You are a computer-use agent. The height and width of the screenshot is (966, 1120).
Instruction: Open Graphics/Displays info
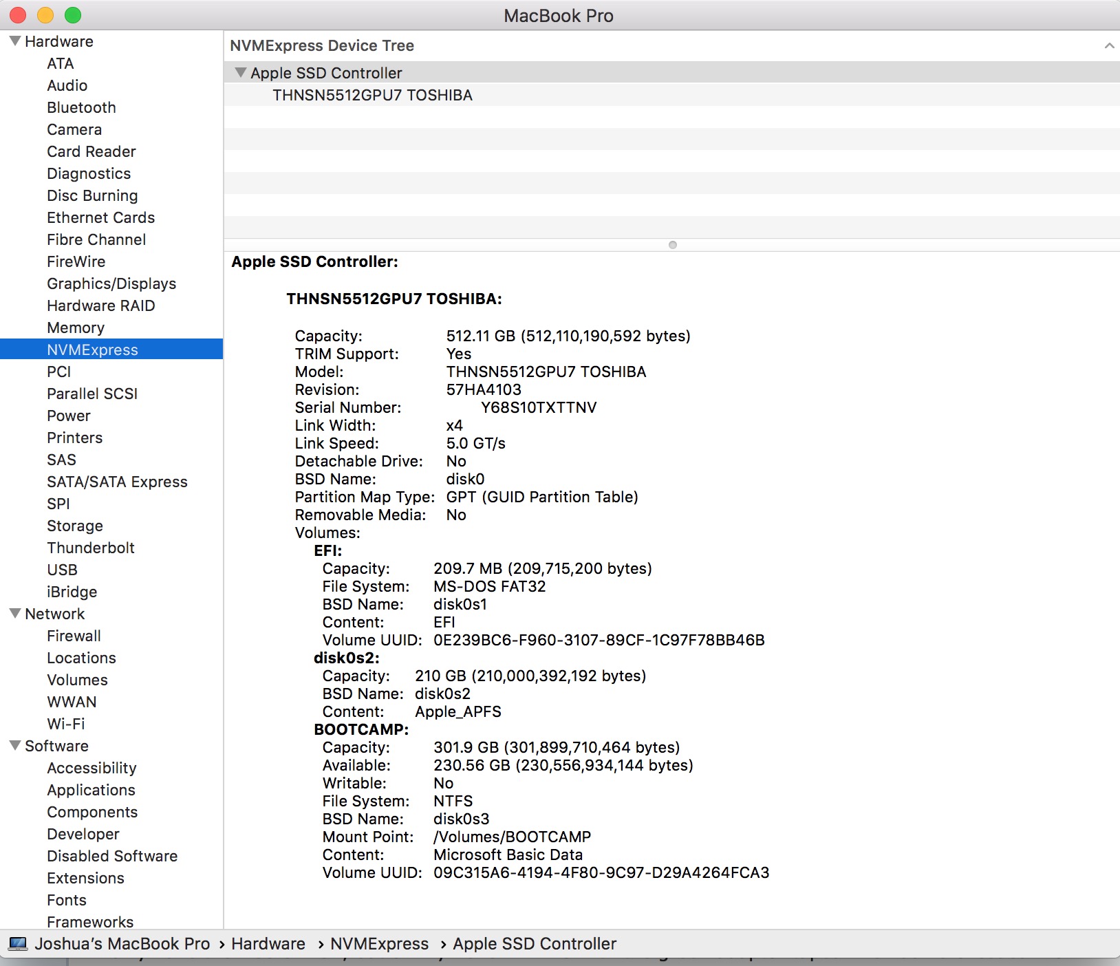(111, 283)
